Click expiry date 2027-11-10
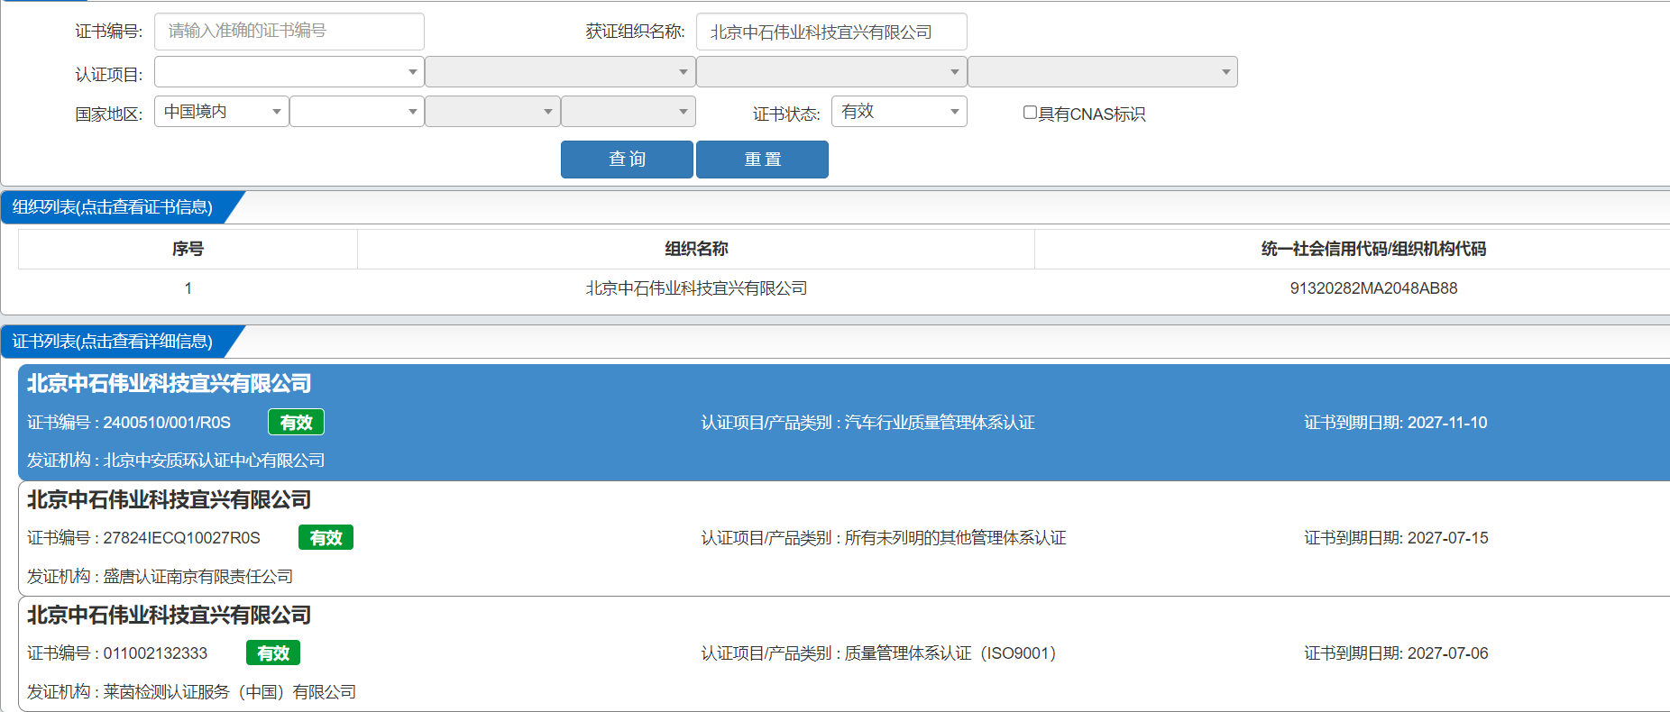1670x712 pixels. 1447,423
